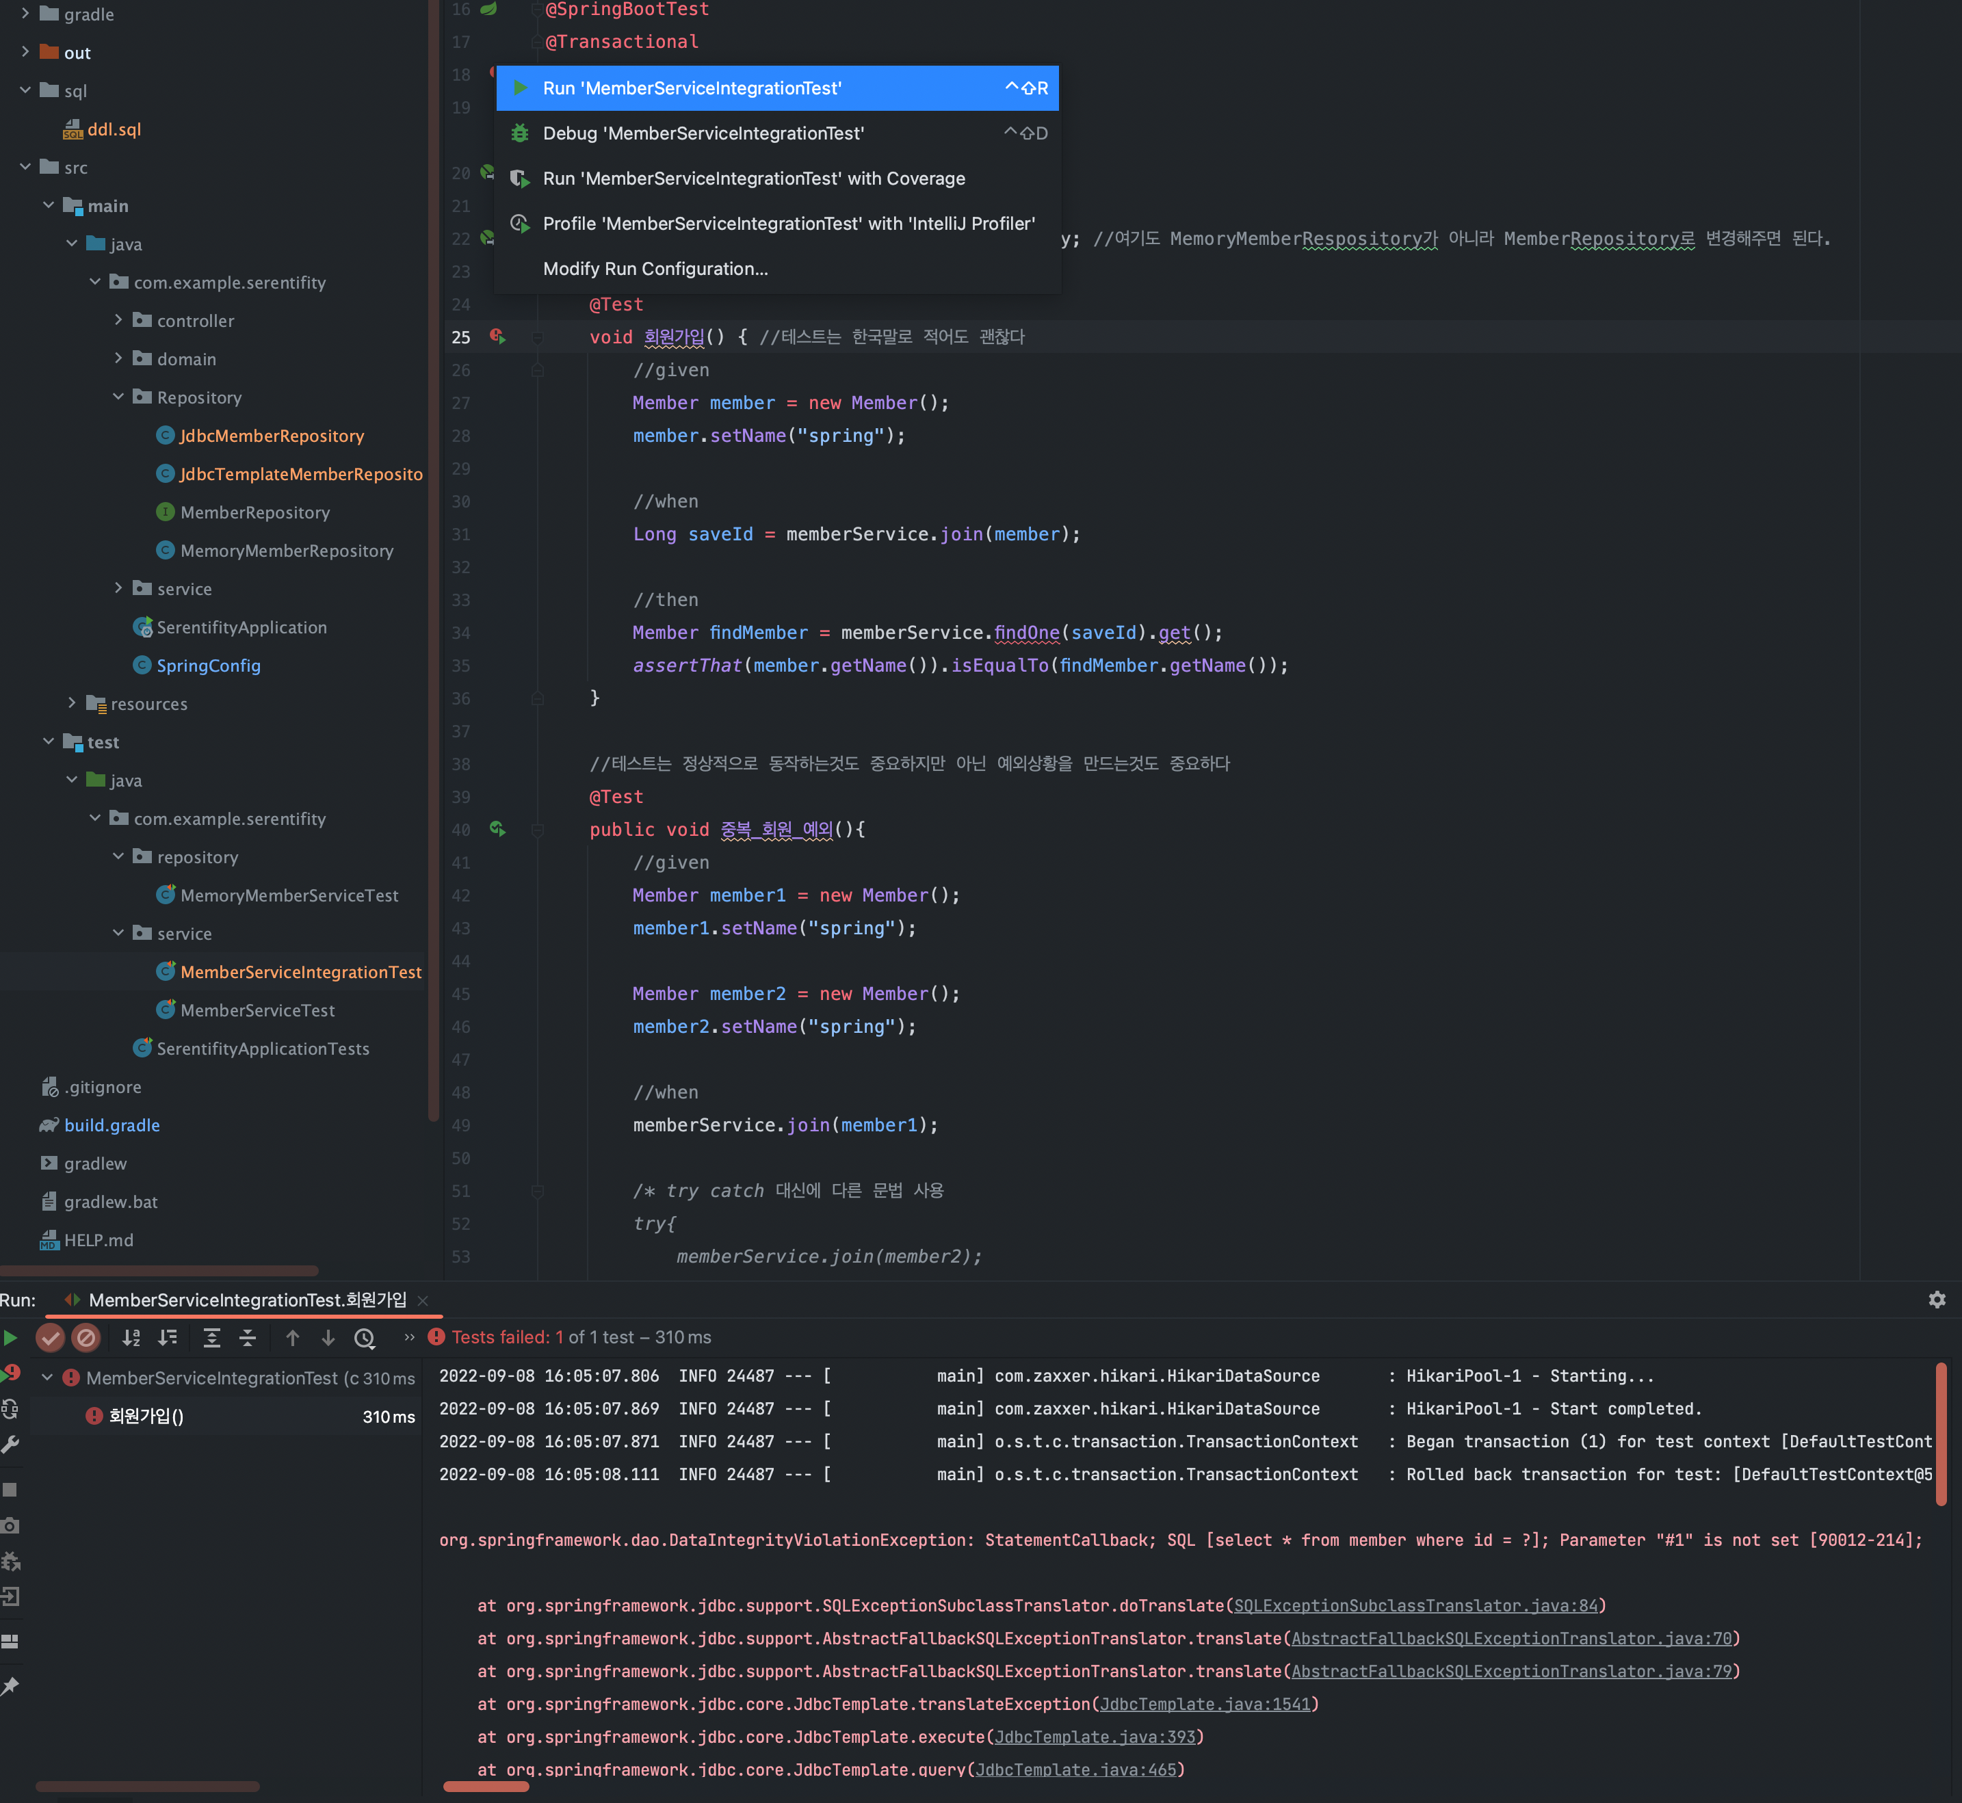Toggle code fold marker at line 36
This screenshot has height=1803, width=1962.
click(536, 698)
